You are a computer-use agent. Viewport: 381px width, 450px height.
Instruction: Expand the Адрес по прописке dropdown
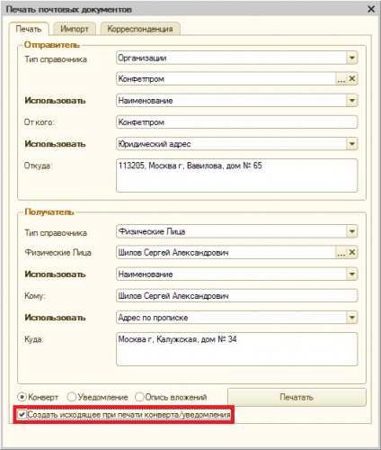coord(352,318)
